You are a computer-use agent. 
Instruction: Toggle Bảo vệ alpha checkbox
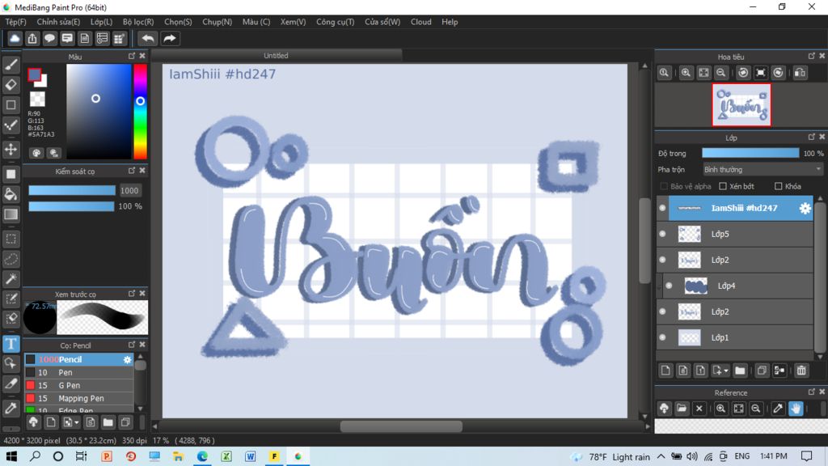pyautogui.click(x=665, y=187)
